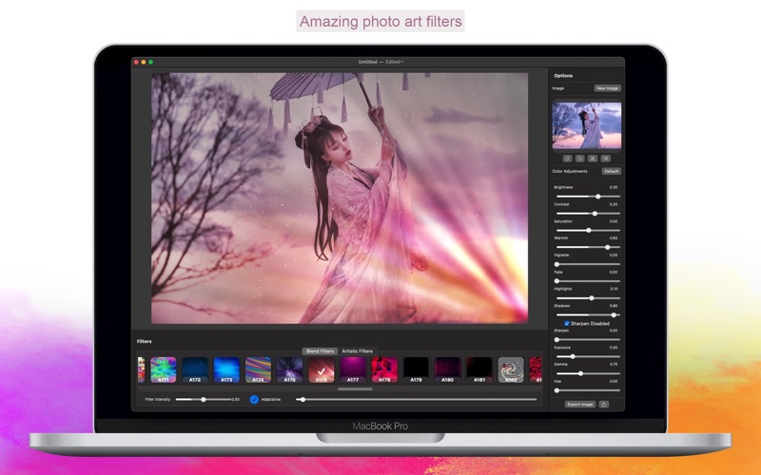Choose the blue A173 filter
The image size is (761, 475).
[226, 370]
